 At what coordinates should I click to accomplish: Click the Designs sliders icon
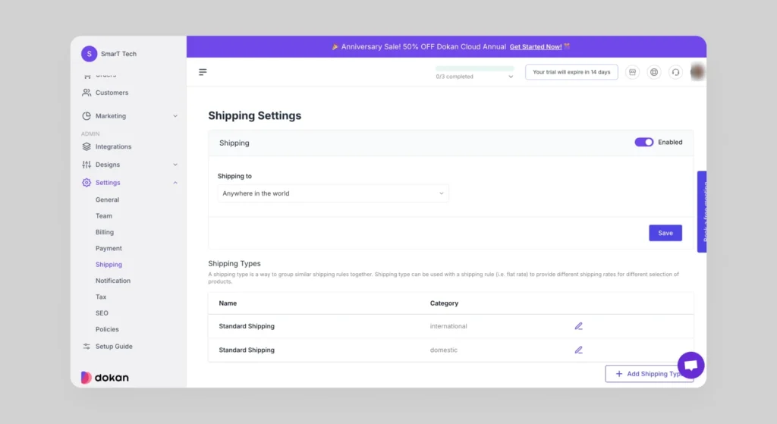coord(87,165)
